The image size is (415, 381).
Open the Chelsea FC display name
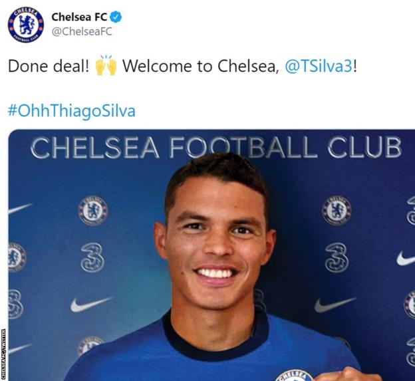(79, 17)
